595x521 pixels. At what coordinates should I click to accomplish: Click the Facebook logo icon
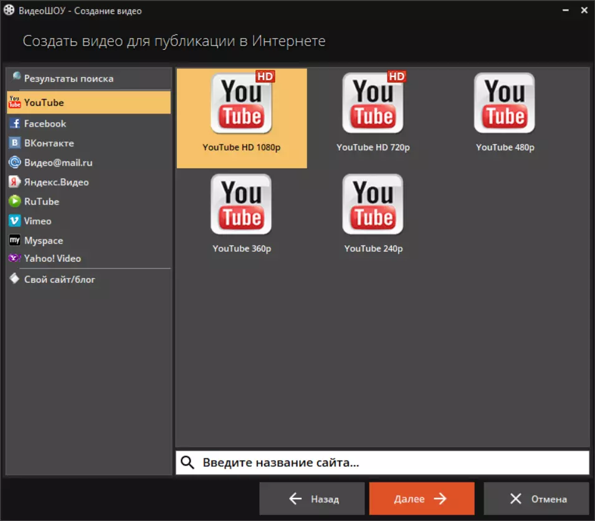click(x=15, y=123)
